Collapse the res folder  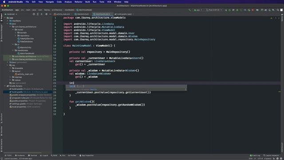(8, 65)
